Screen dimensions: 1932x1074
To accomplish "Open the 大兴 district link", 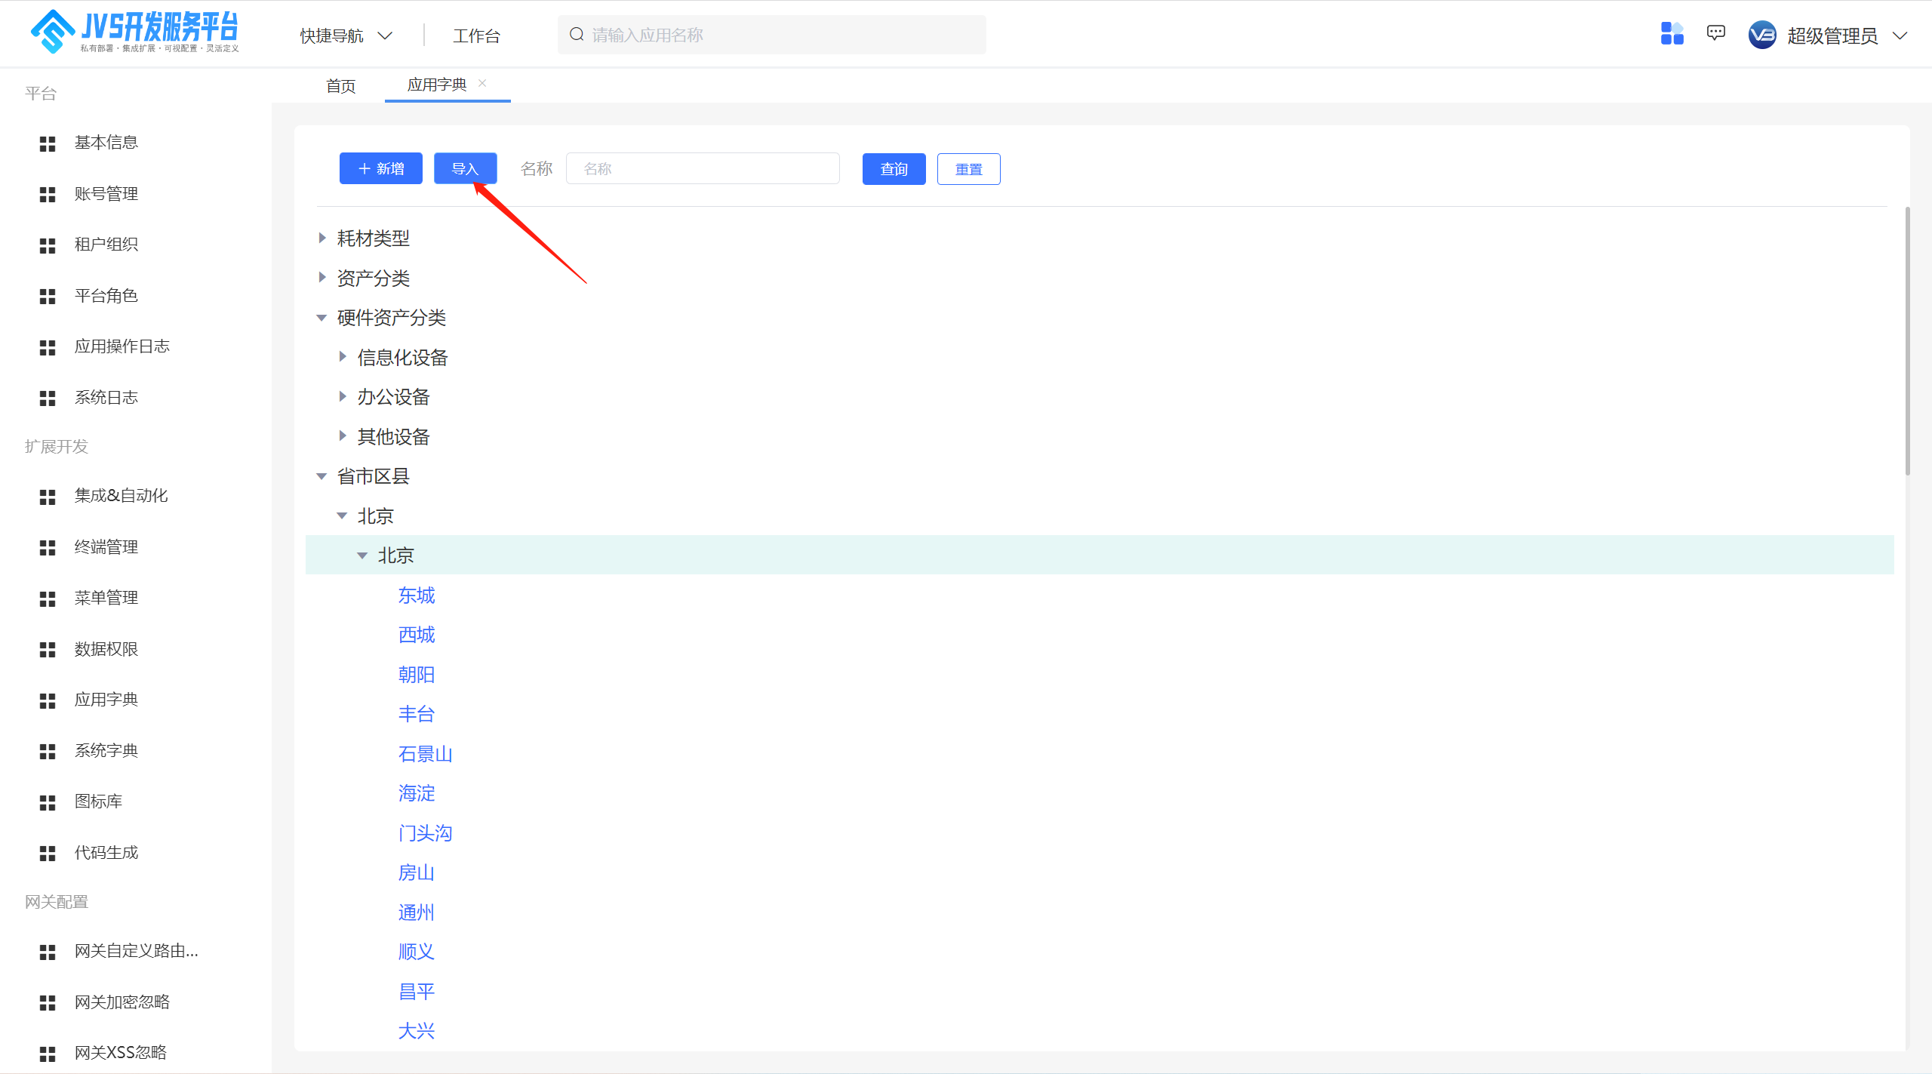I will pos(417,1031).
